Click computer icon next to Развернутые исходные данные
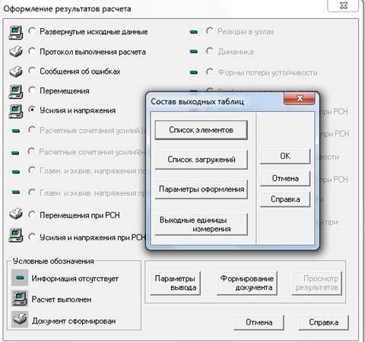The image size is (365, 342). (16, 32)
